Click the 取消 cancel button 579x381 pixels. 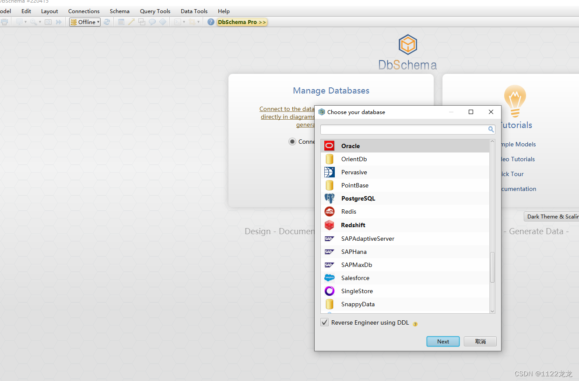(x=480, y=341)
